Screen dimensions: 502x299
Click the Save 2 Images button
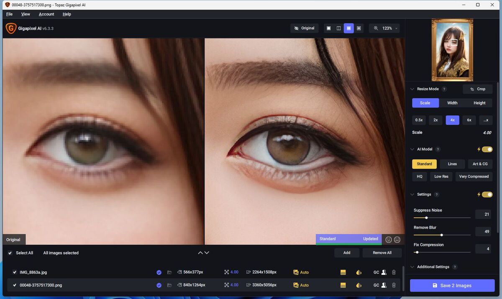pyautogui.click(x=452, y=286)
